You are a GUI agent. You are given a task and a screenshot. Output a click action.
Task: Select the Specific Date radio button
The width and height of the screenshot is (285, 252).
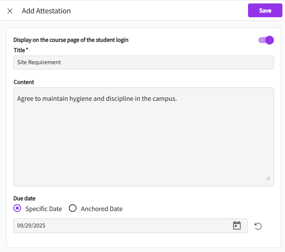17,208
